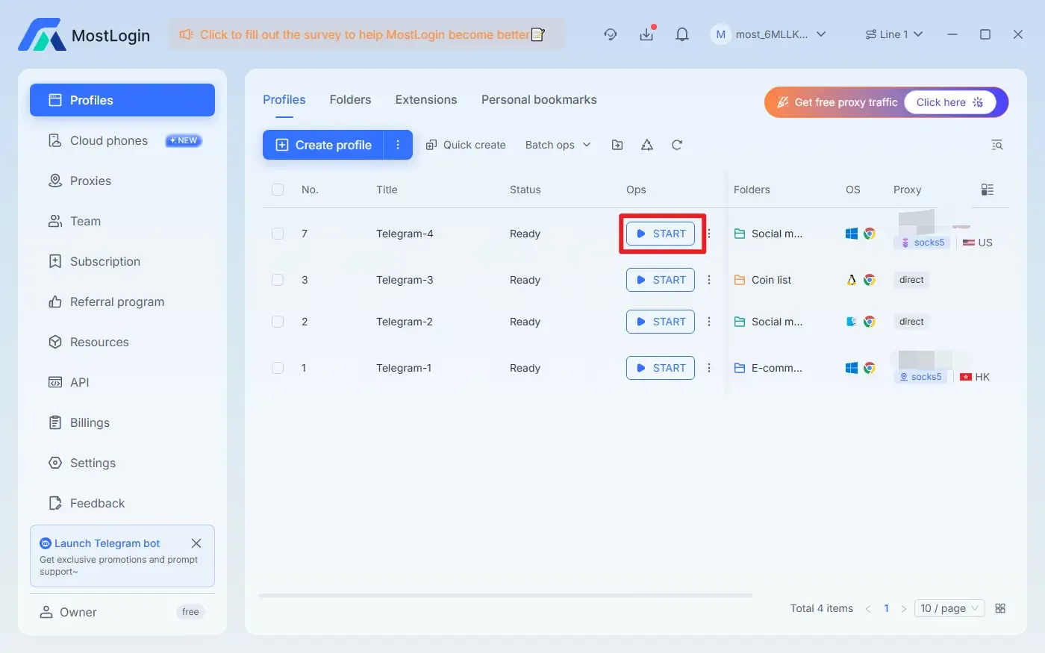
Task: Click the notification bell icon
Action: click(x=681, y=34)
